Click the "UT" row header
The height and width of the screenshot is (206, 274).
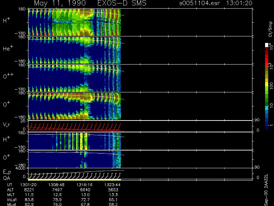(x=10, y=185)
